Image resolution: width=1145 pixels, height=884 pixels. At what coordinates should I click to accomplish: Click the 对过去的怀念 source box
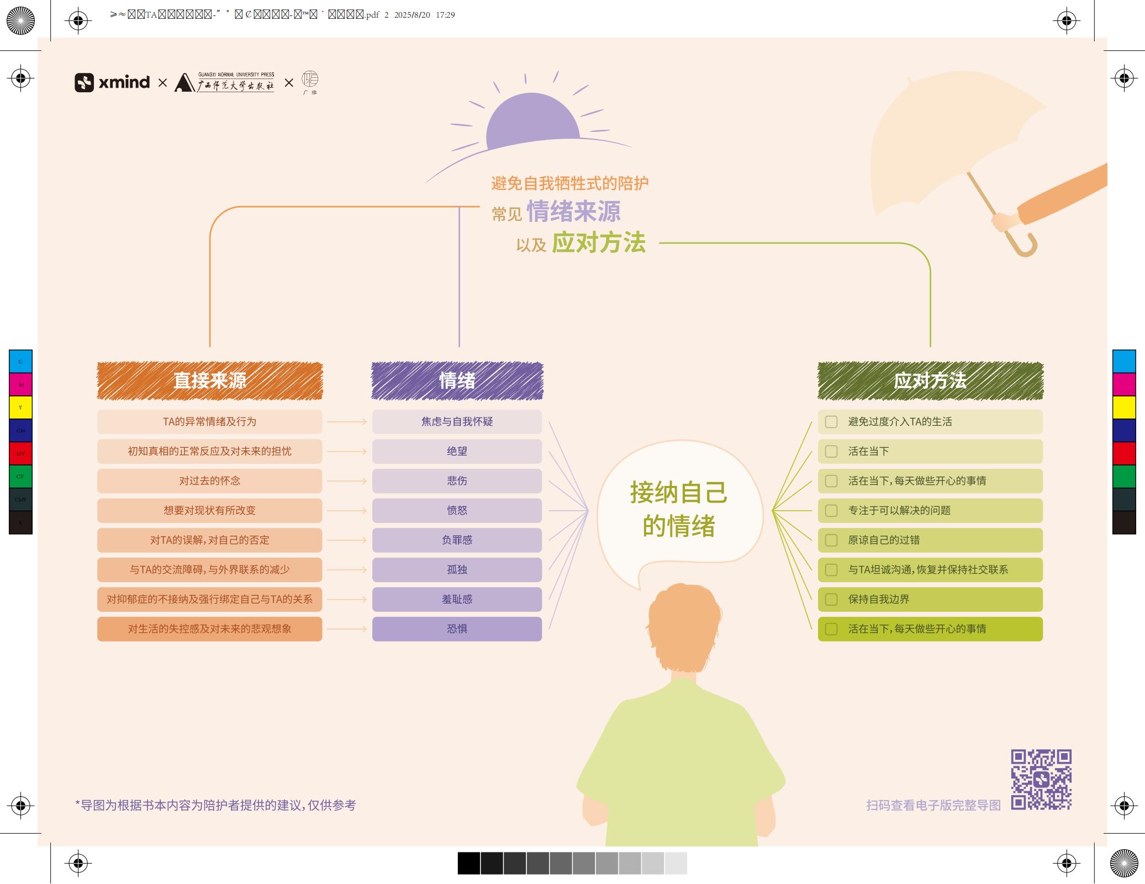click(209, 481)
